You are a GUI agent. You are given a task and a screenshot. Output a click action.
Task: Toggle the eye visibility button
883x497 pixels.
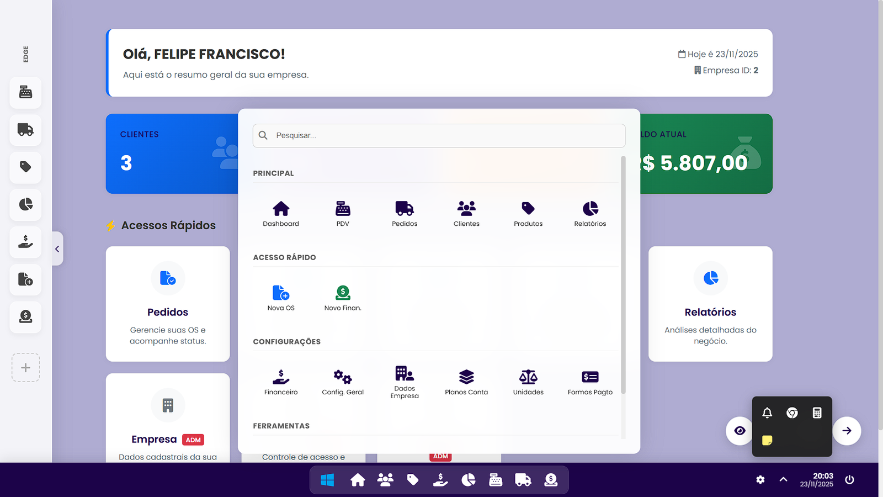tap(740, 431)
